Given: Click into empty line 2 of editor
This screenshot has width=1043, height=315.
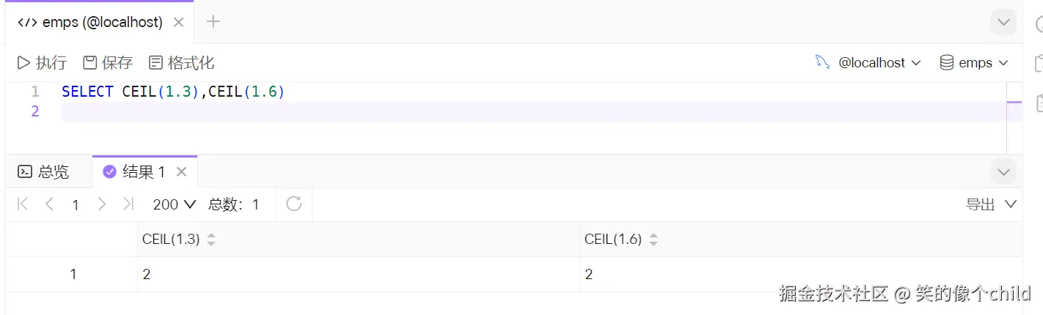Looking at the screenshot, I should point(440,111).
